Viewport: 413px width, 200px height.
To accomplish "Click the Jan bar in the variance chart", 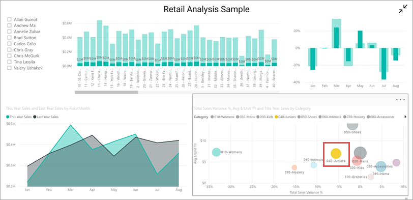I will [x=313, y=59].
